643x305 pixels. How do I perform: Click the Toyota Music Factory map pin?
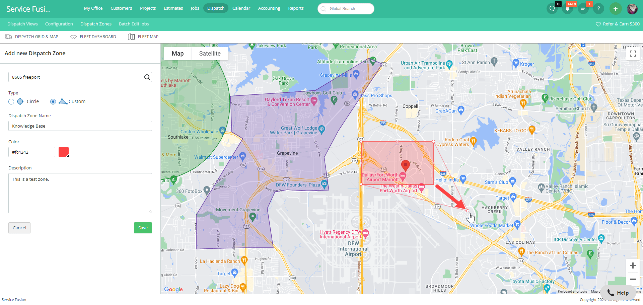click(547, 289)
